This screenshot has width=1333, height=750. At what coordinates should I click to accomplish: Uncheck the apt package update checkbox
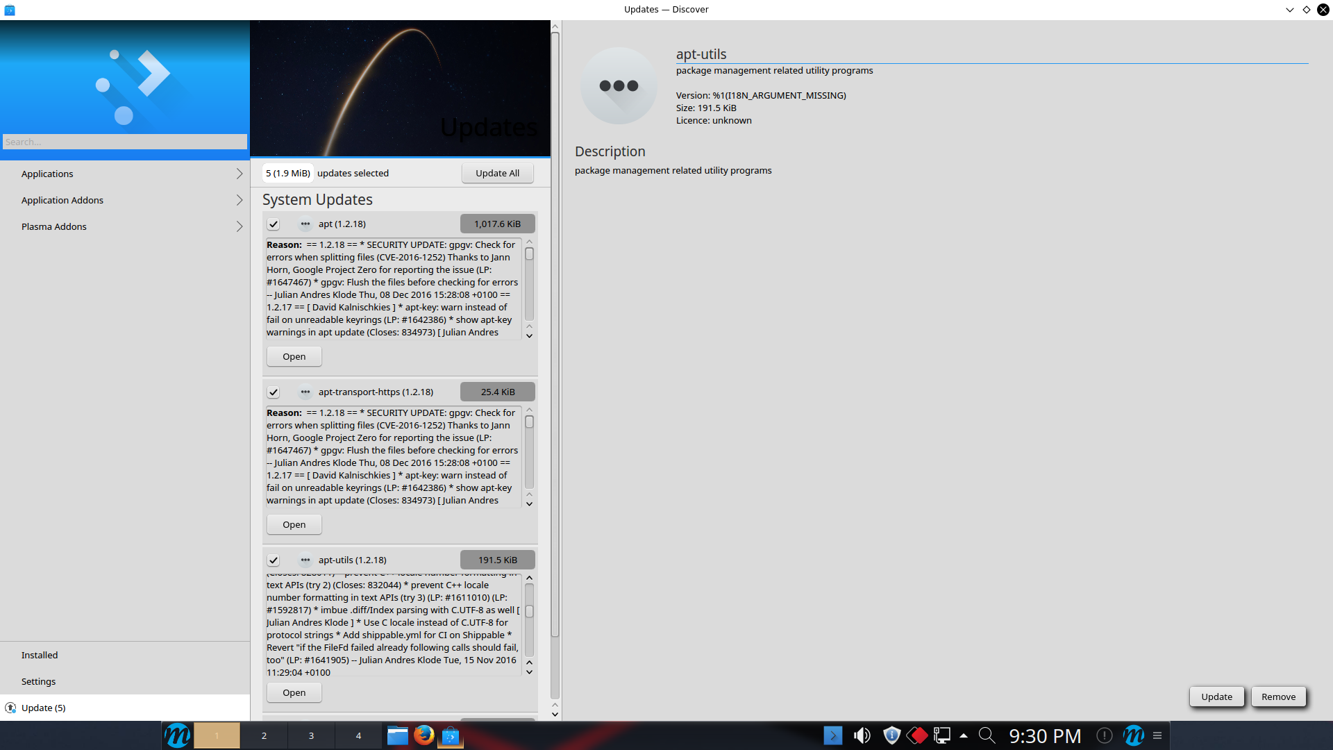click(x=274, y=224)
